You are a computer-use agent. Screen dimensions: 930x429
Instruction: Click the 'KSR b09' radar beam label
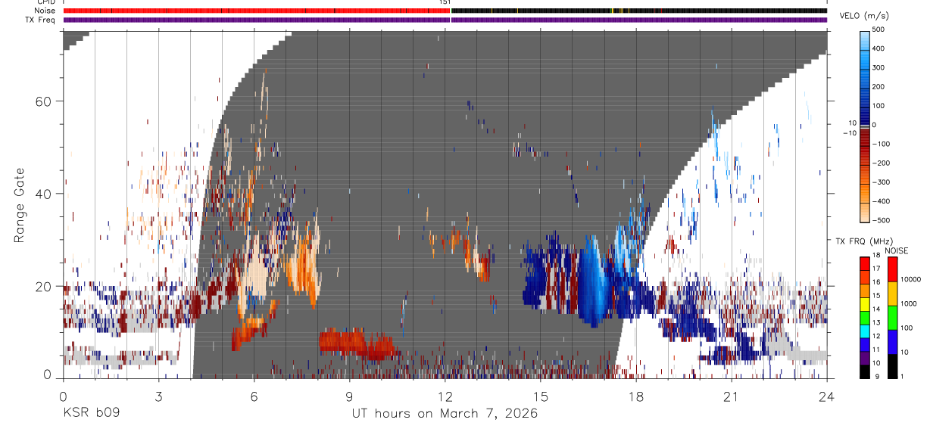coord(91,413)
